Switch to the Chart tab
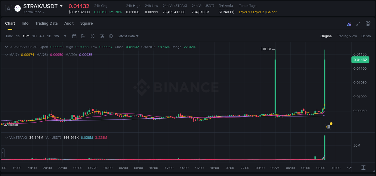This screenshot has width=376, height=176. click(x=10, y=23)
